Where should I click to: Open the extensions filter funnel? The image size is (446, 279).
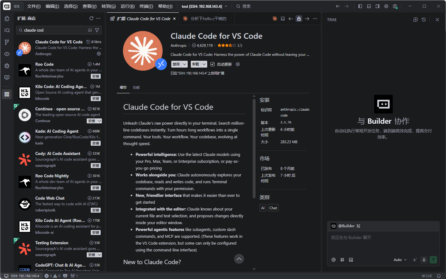click(97, 30)
